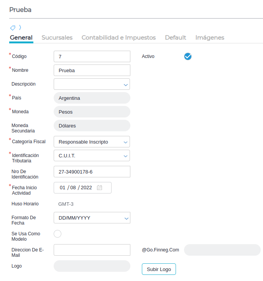Open the Contabilidad e Impuestos tab
Screen dimensions: 263x281
[118, 38]
